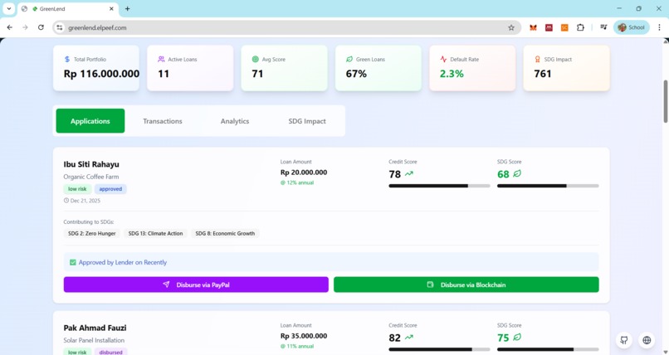Open the media control icon in toolbar
669x355 pixels.
coord(603,27)
